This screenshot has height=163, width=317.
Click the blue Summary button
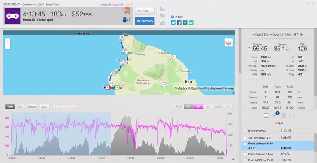(x=145, y=21)
